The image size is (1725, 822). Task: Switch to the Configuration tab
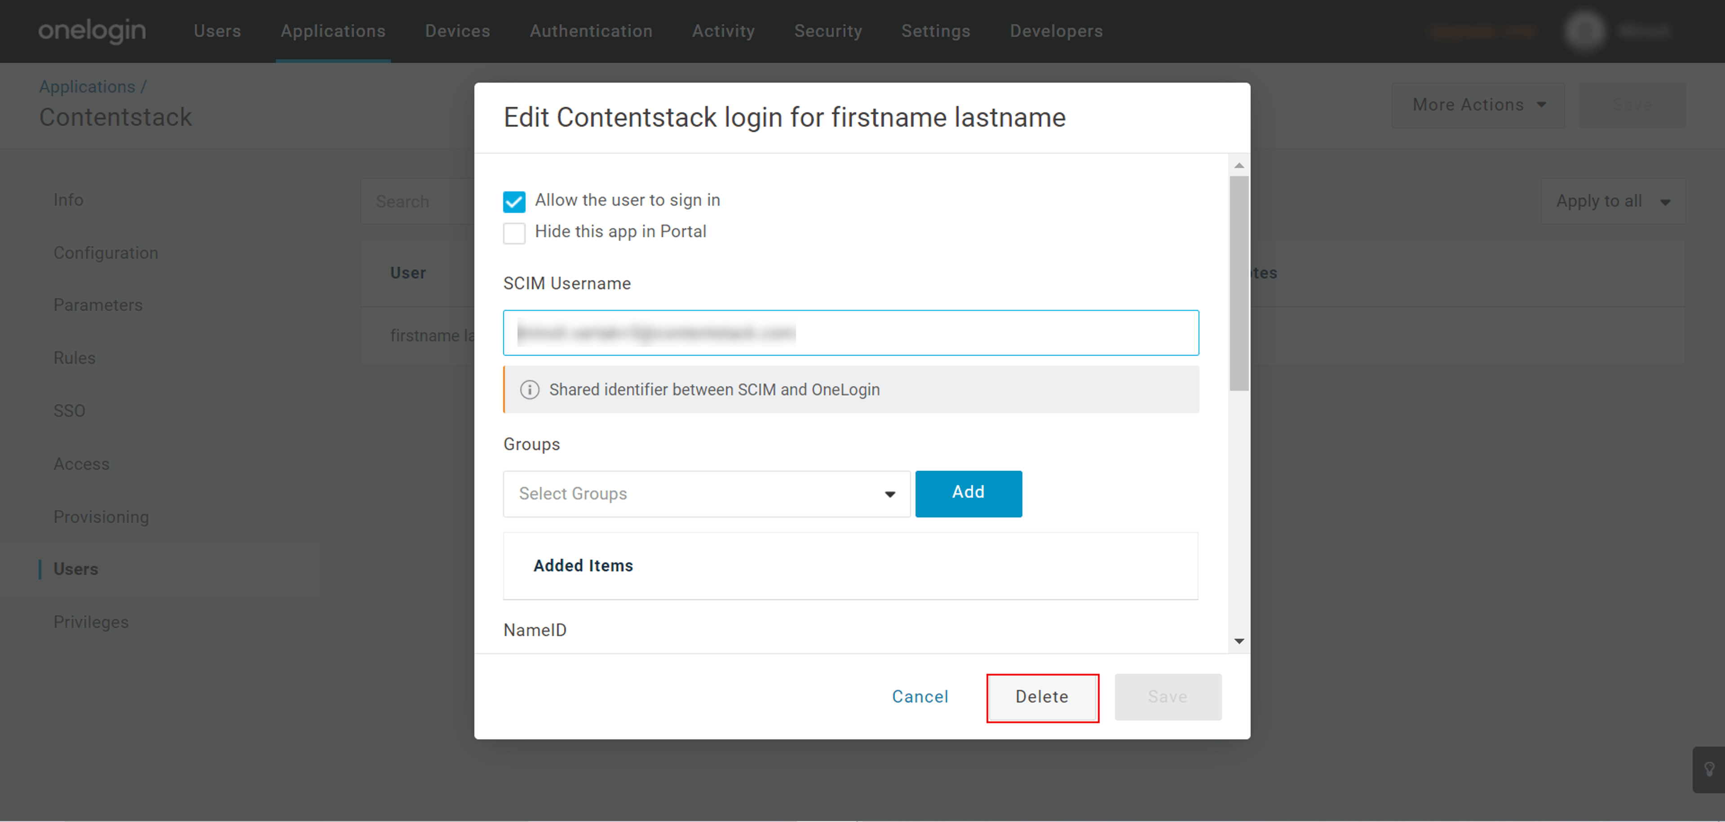(x=106, y=252)
